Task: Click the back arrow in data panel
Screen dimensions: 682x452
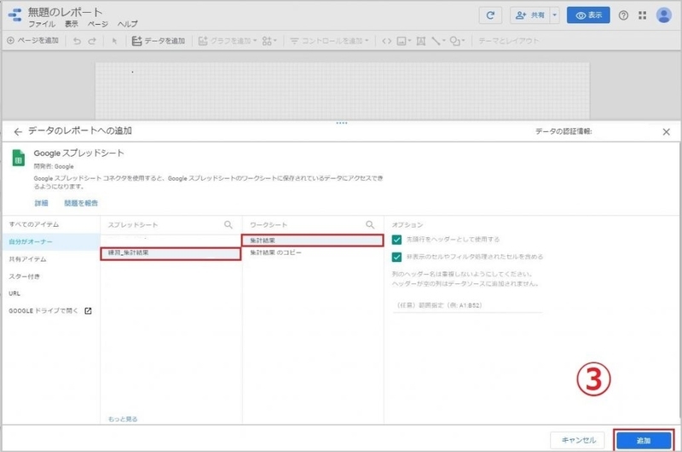Action: click(x=18, y=131)
